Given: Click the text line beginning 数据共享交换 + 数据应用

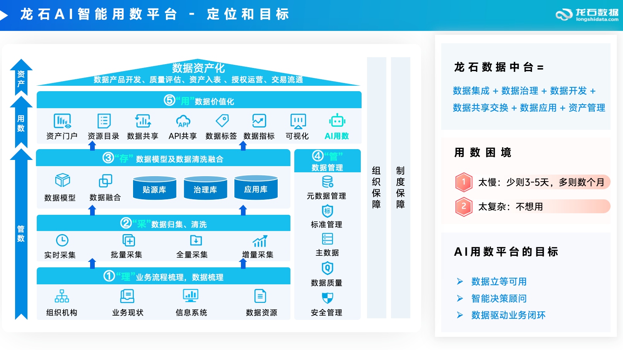Looking at the screenshot, I should coord(529,108).
